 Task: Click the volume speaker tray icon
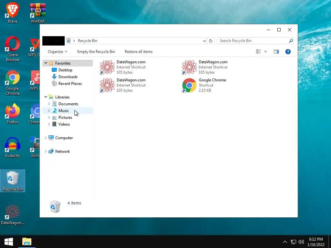tap(301, 242)
